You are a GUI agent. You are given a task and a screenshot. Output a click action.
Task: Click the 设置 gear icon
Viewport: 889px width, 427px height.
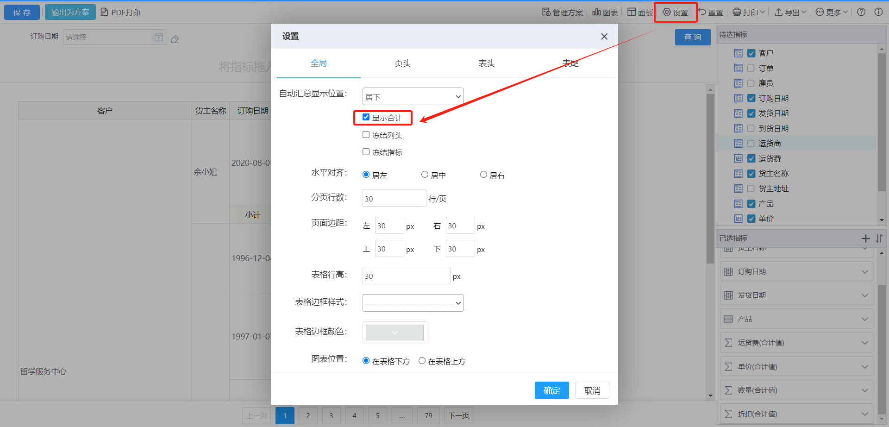[667, 12]
